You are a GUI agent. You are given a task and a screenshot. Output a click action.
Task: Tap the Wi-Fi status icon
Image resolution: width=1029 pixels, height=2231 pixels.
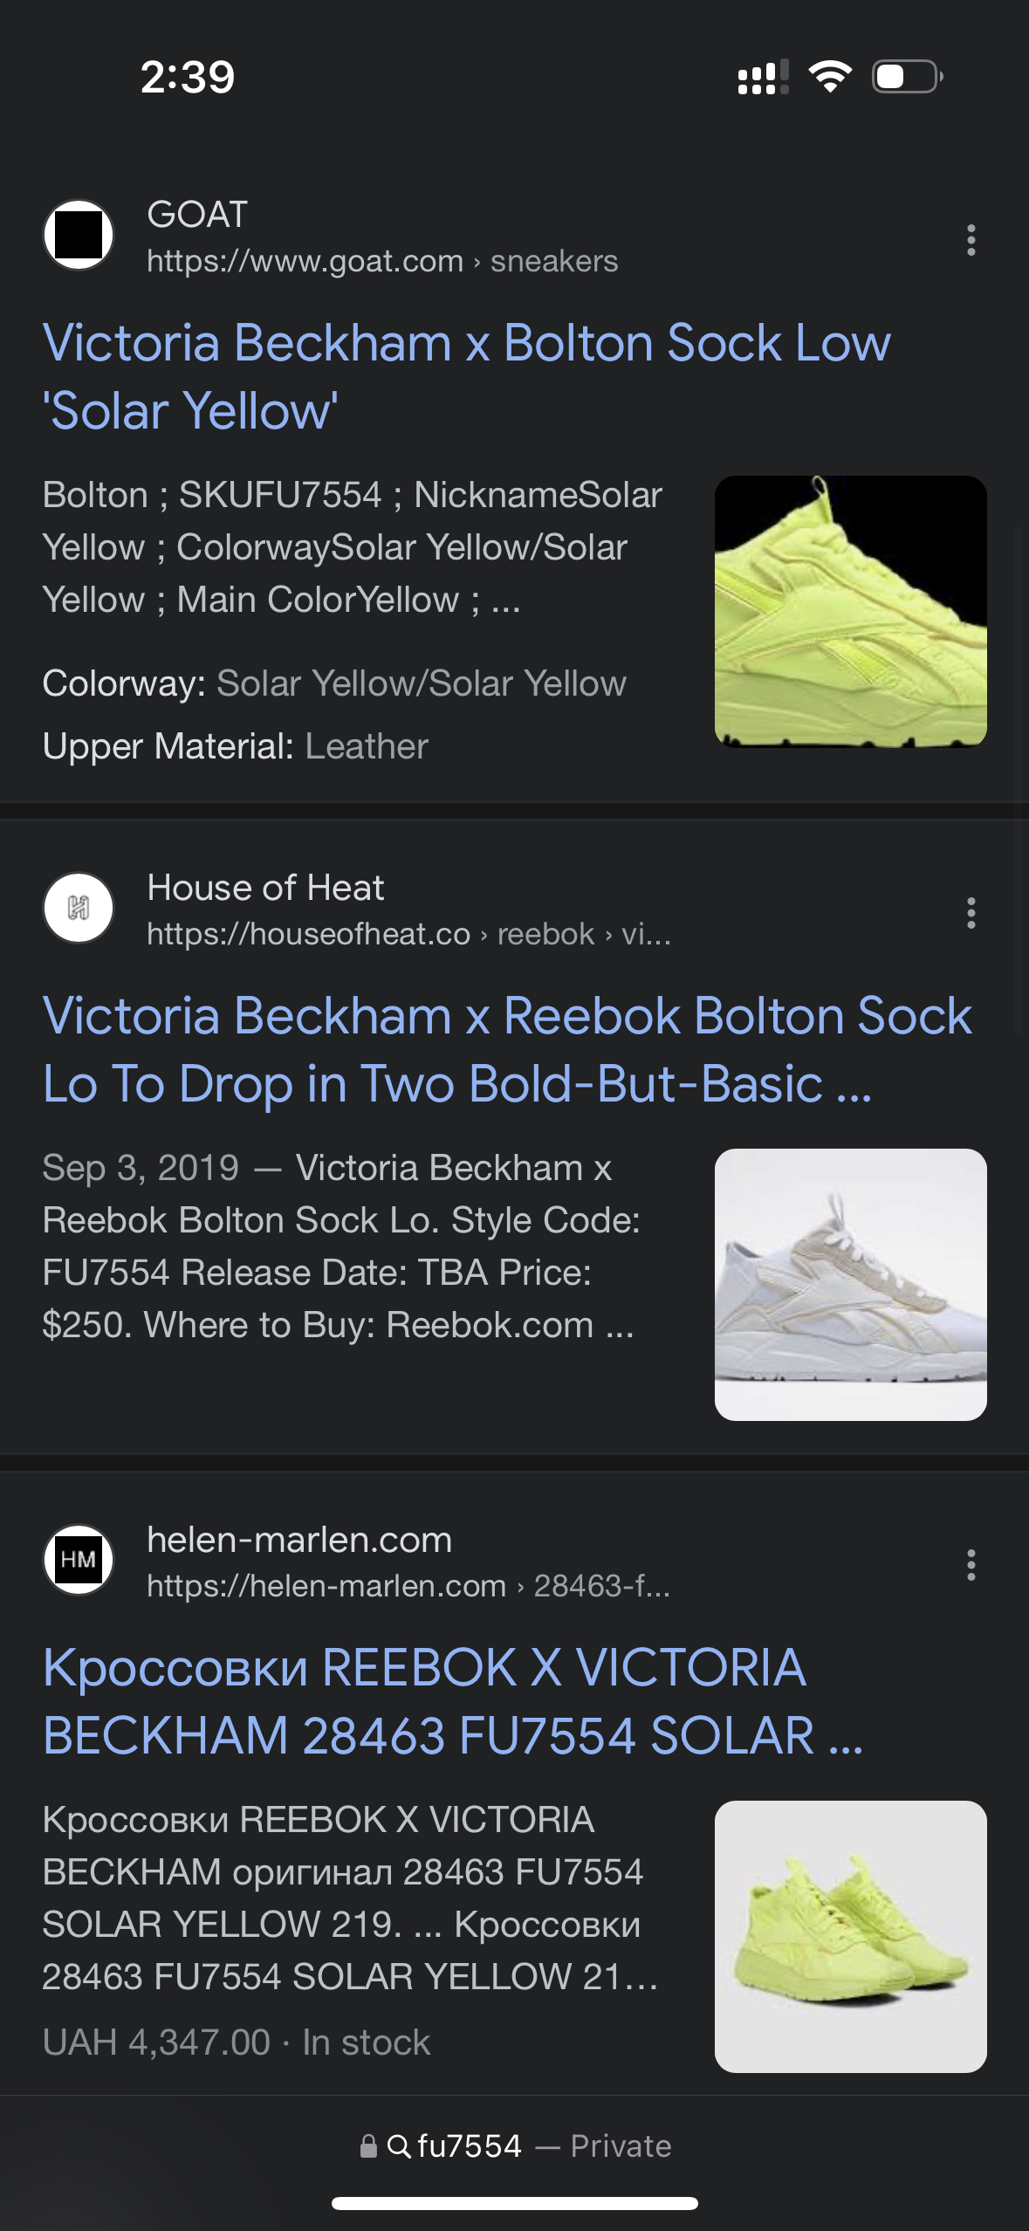pyautogui.click(x=830, y=77)
